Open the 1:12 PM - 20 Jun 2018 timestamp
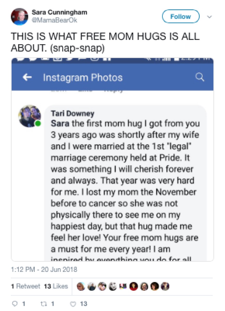 44,270
